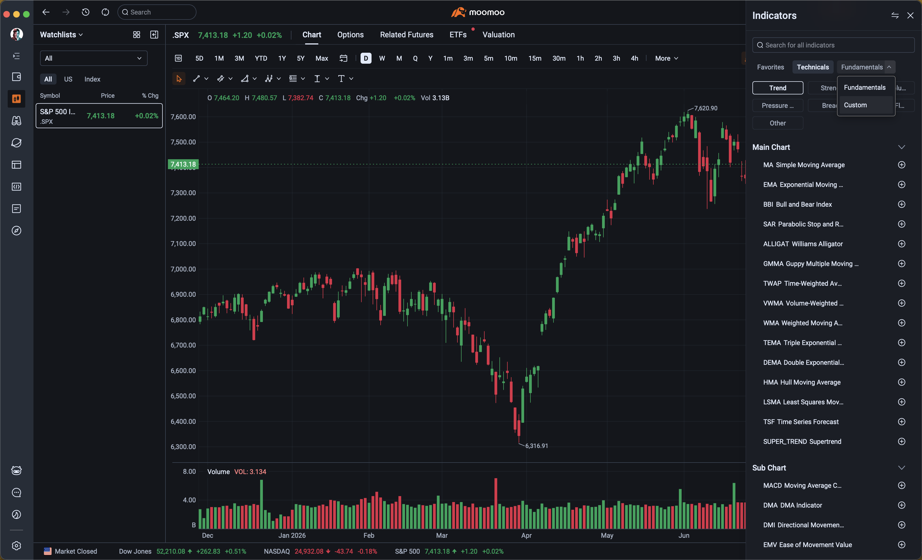Viewport: 922px width, 560px height.
Task: Open the EMV Ease of Movement Value row
Action: tap(833, 545)
